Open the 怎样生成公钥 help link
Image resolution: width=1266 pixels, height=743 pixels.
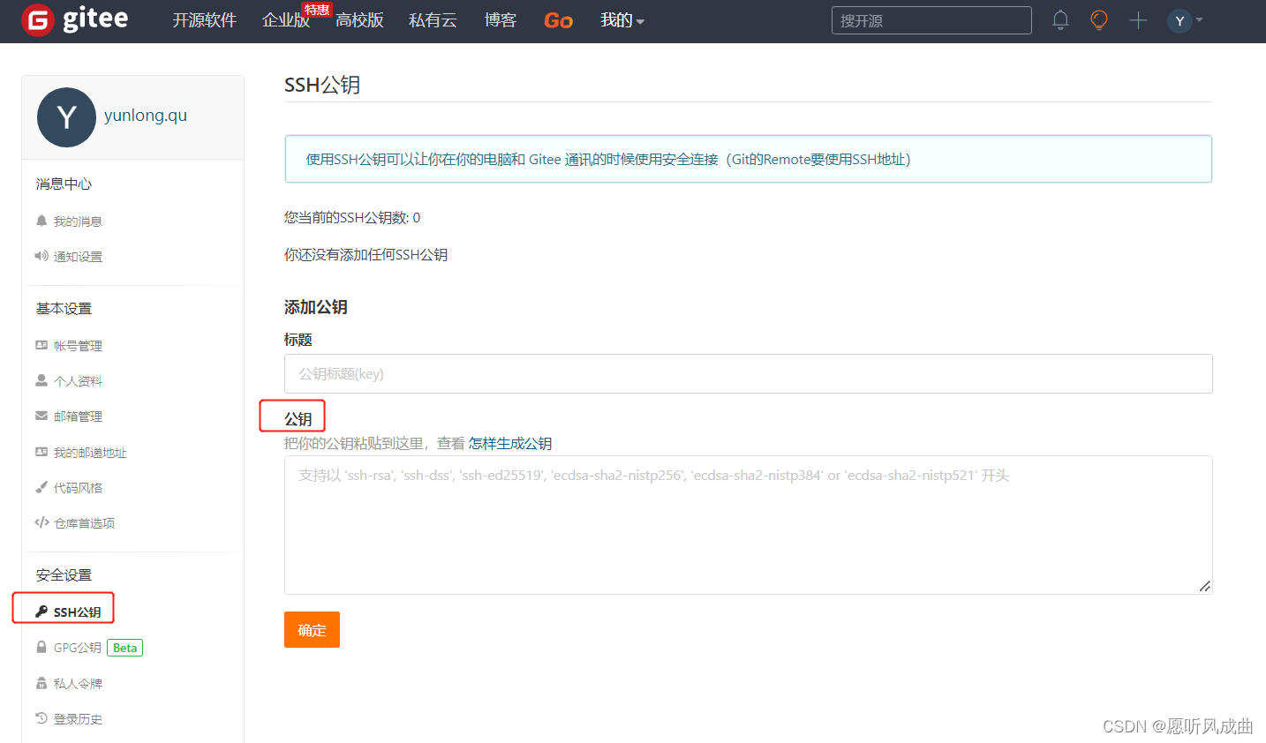click(x=510, y=444)
